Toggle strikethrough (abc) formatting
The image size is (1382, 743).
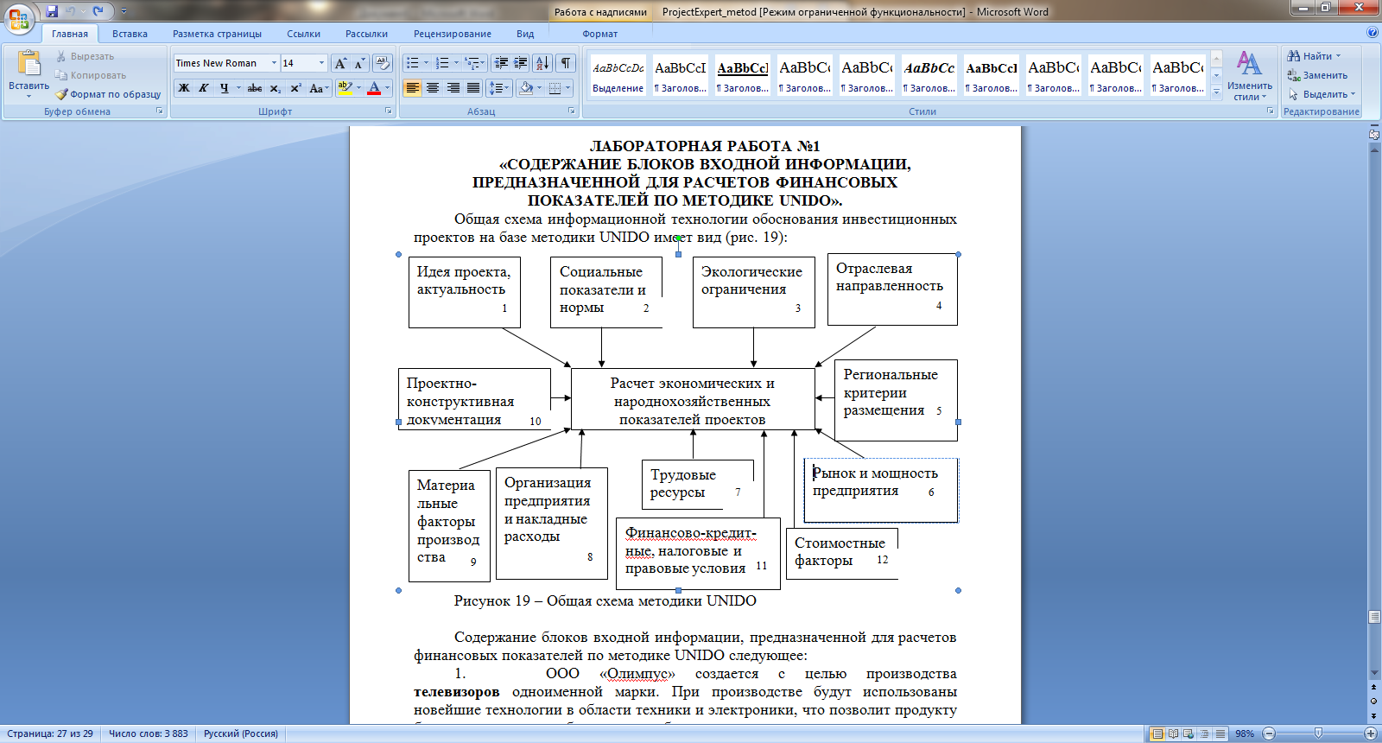[255, 88]
